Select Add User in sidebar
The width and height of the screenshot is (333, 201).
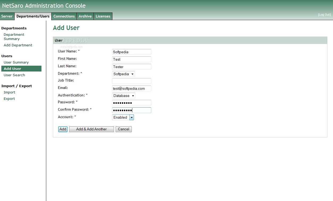tap(21, 69)
